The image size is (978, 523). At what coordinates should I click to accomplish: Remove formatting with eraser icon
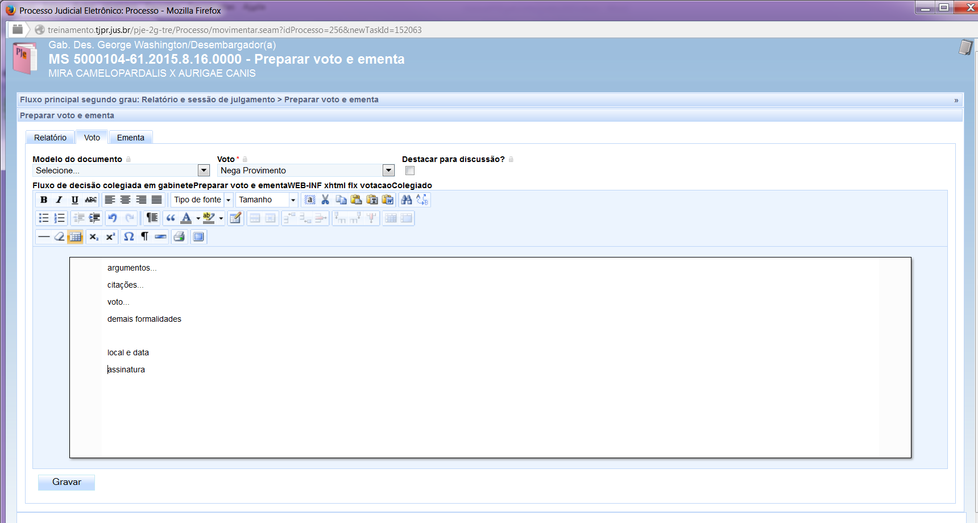pyautogui.click(x=59, y=236)
